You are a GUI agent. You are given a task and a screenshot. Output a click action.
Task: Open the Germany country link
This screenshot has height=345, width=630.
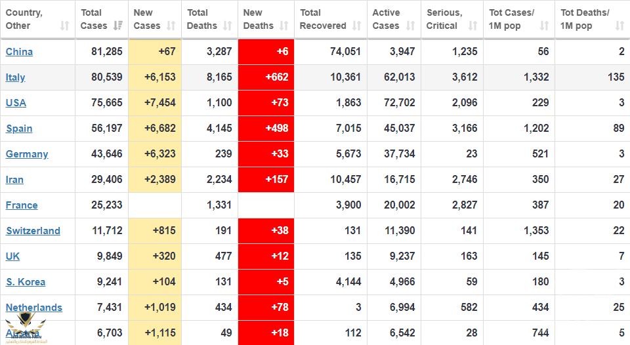[27, 154]
